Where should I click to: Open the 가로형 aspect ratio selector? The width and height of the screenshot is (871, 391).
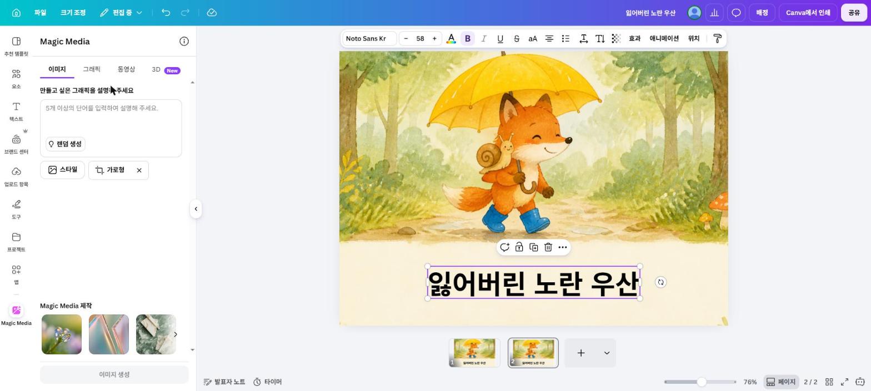(110, 170)
